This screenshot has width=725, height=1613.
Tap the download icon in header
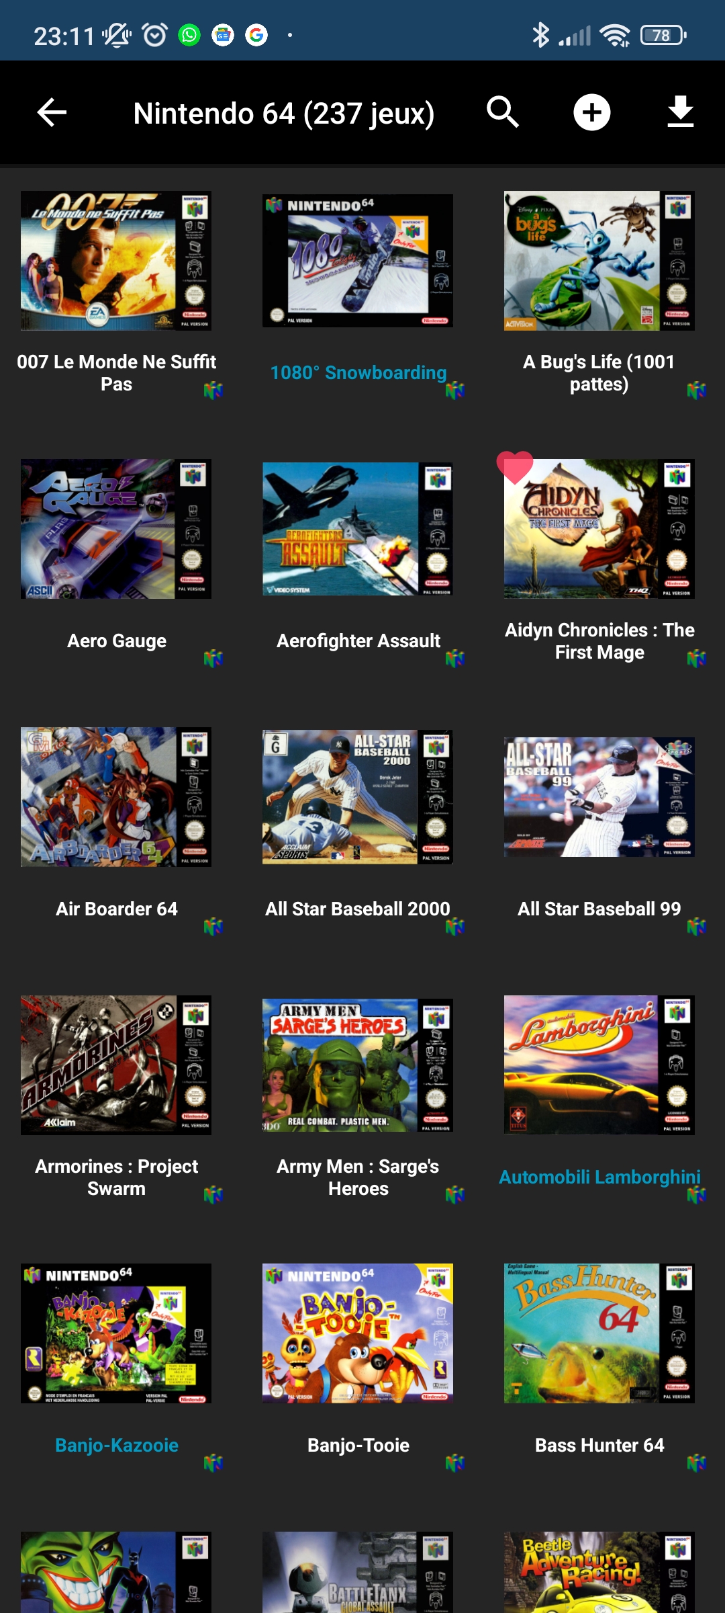tap(680, 112)
